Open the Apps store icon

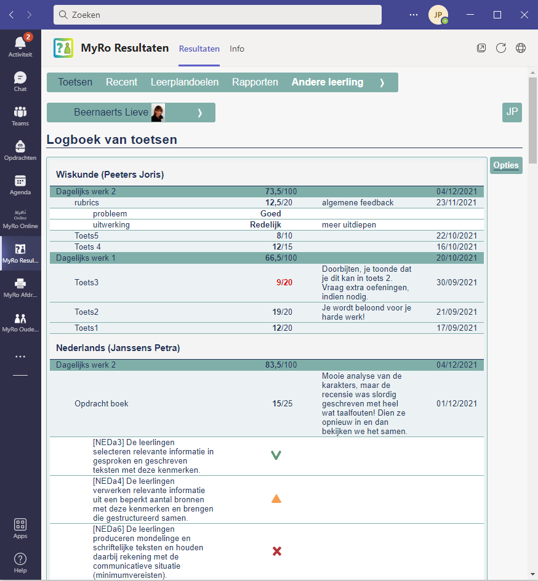point(20,528)
